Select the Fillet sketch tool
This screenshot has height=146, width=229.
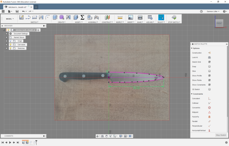click(48, 17)
